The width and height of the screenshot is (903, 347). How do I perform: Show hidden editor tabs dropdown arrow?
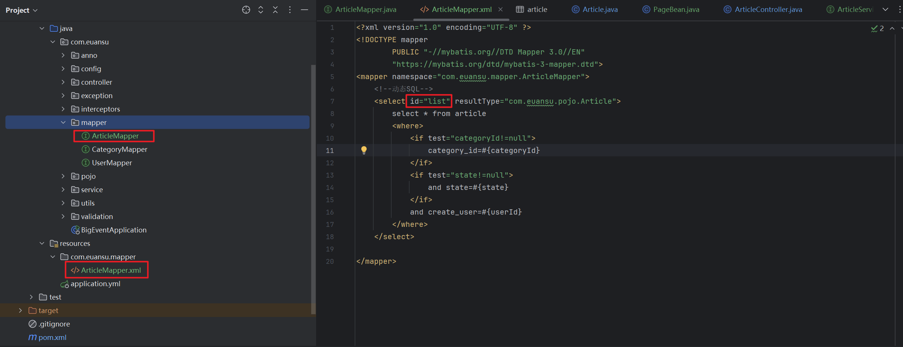coord(885,10)
